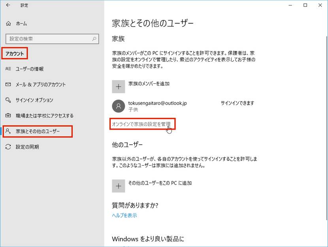
Task: Maximize the 設定 window
Action: coord(305,5)
